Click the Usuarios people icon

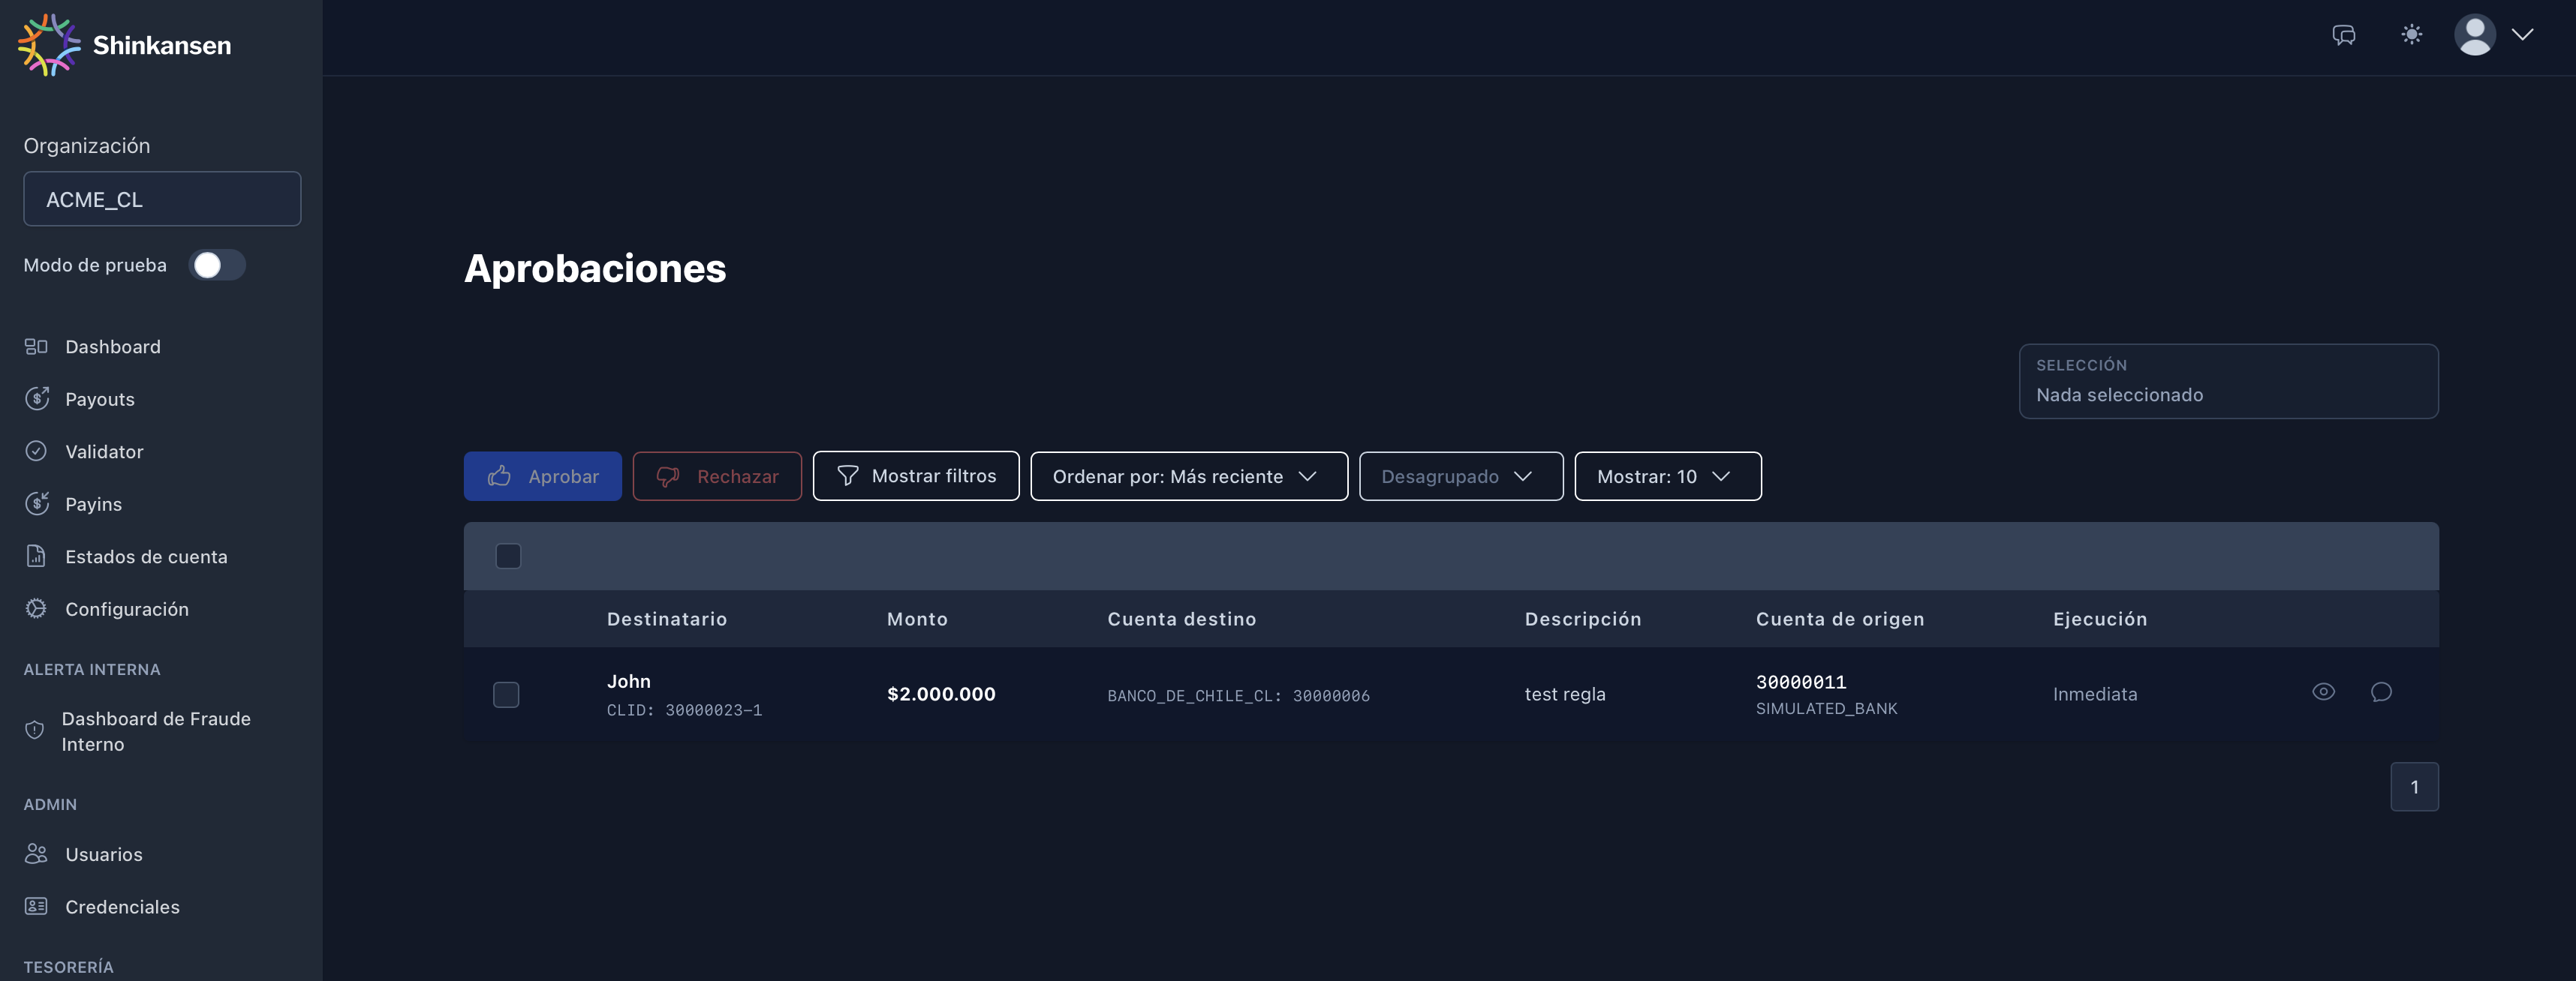click(36, 853)
